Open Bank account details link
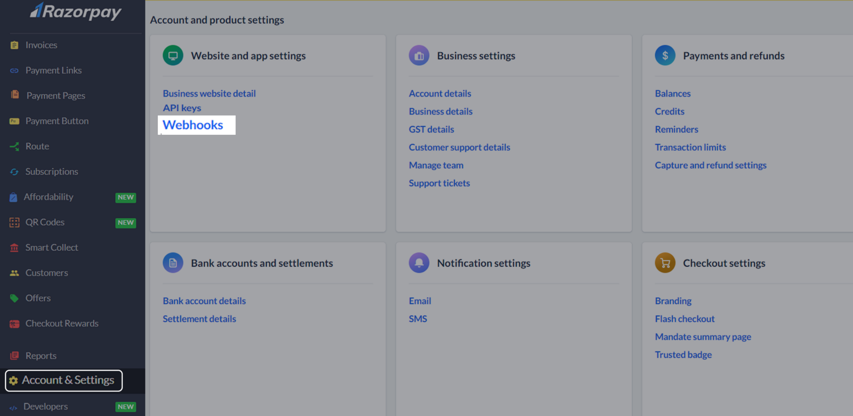The image size is (853, 416). (204, 301)
